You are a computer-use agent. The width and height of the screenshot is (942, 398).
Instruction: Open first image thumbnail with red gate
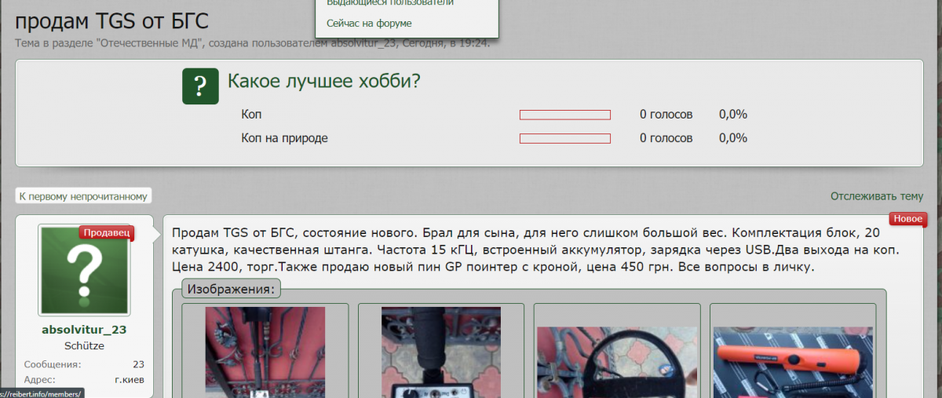[265, 352]
